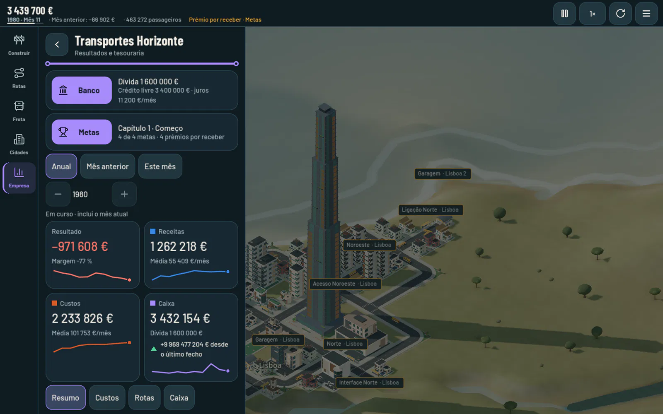Viewport: 663px width, 414px height.
Task: Select the Ligação Norte Lisboa map label
Action: (x=430, y=210)
